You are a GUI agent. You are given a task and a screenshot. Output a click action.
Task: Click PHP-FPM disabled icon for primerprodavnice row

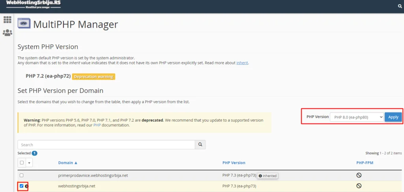(359, 175)
